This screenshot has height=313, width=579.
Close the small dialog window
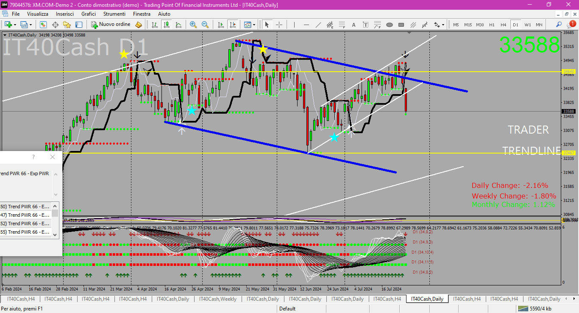(x=53, y=157)
